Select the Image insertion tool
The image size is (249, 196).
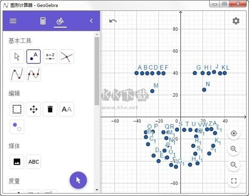17,162
